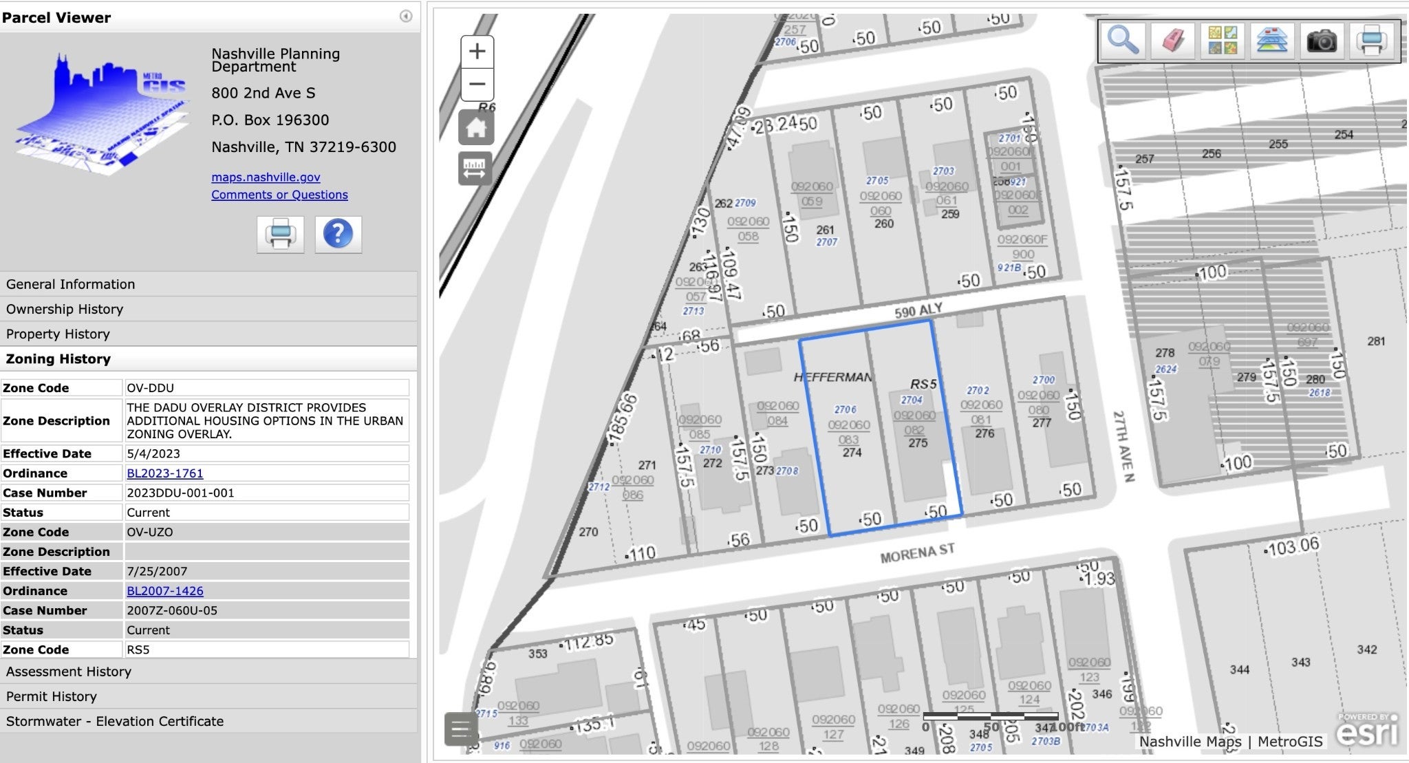Collapse the Parcel Viewer side panel
Image resolution: width=1409 pixels, height=763 pixels.
[406, 17]
